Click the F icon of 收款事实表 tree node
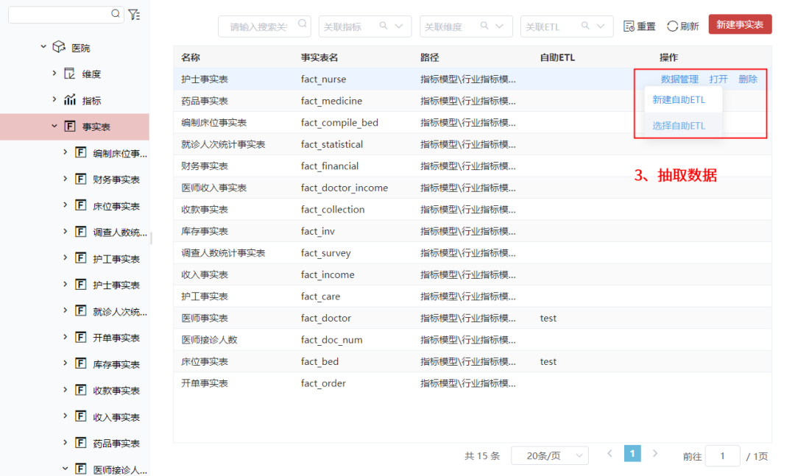Image resolution: width=795 pixels, height=476 pixels. [81, 390]
